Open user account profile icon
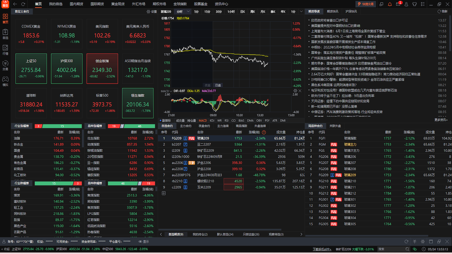452x254 pixels. pyautogui.click(x=406, y=4)
